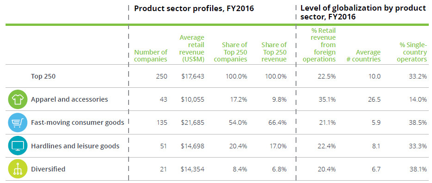
Task: Click the blue shopping cart icon
Action: [x=18, y=122]
